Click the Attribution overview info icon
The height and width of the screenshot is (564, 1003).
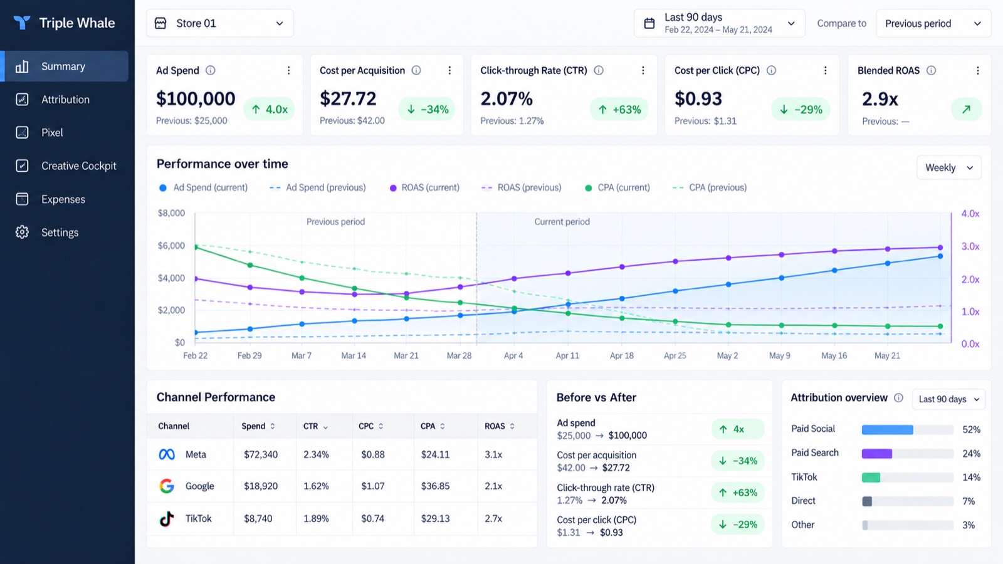click(898, 398)
